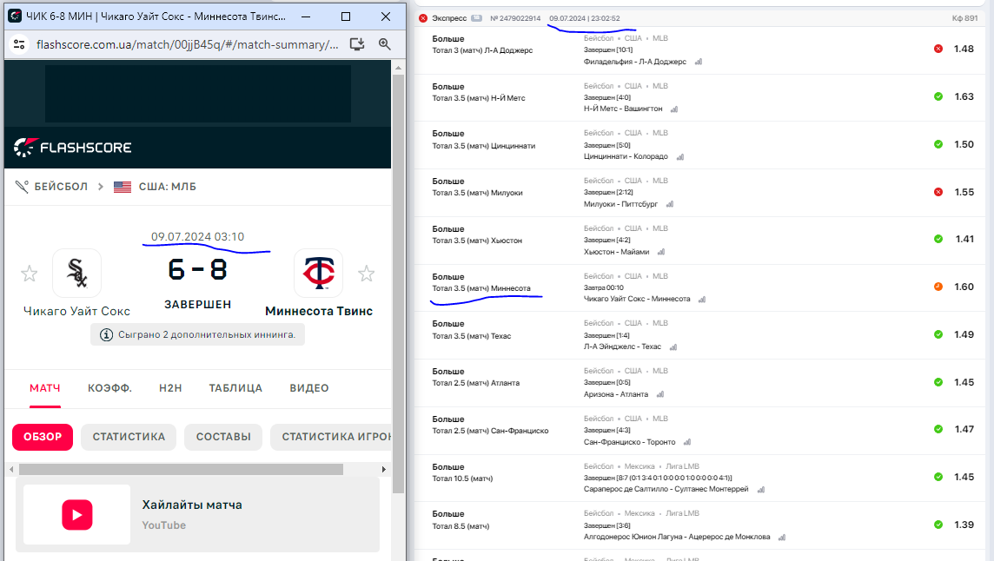
Task: Click the red lost status icon of Экспресс
Action: coord(423,18)
